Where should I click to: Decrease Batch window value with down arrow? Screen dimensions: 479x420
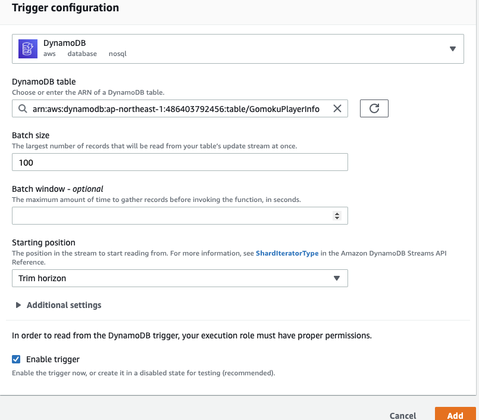tap(337, 218)
